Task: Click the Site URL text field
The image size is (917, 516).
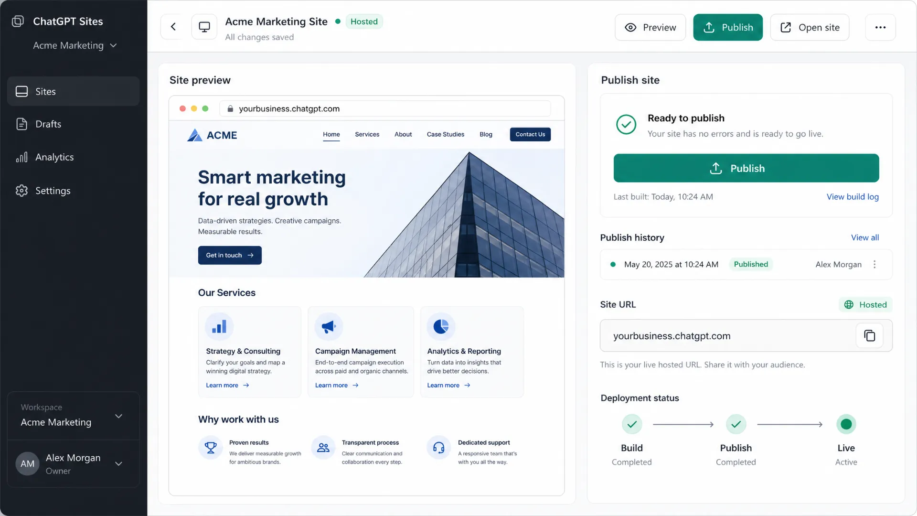Action: coord(746,335)
